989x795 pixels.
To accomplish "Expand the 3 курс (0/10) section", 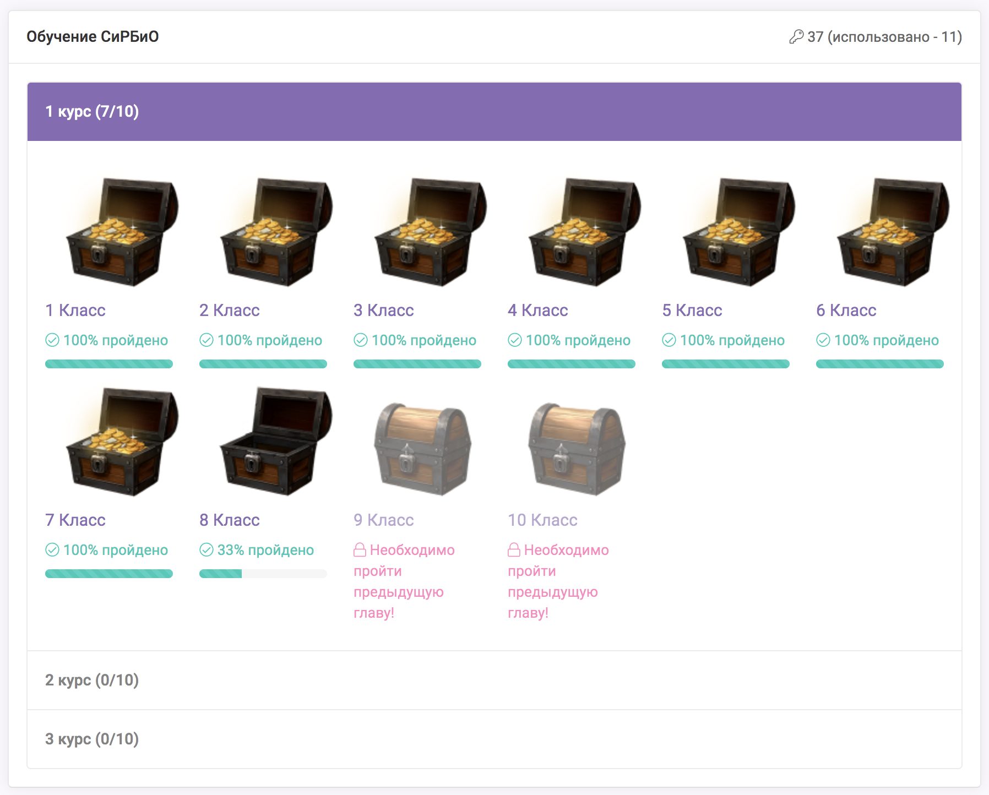I will [494, 739].
